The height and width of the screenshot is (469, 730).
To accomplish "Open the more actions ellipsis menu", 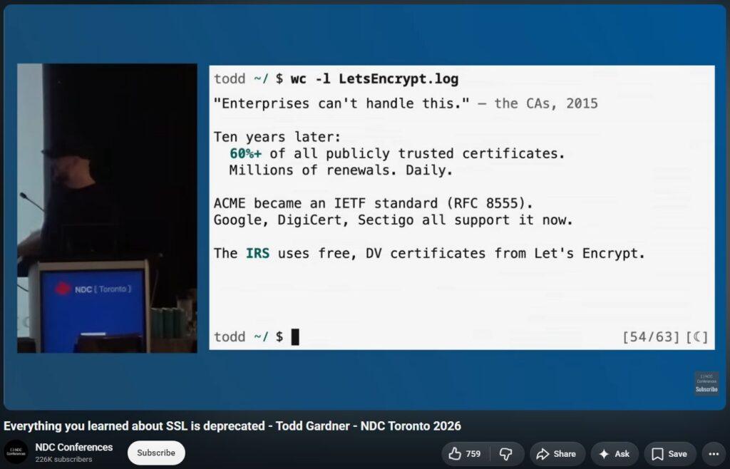I will (x=713, y=453).
